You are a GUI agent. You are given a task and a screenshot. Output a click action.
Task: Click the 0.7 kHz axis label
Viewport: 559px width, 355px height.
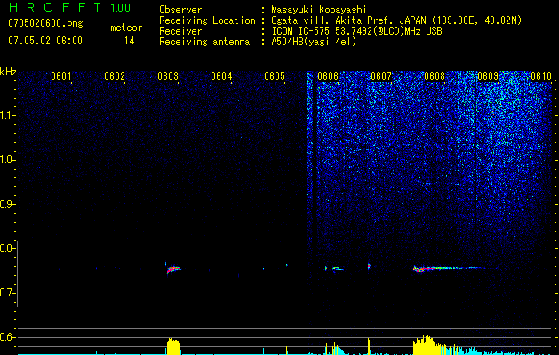tap(7, 293)
